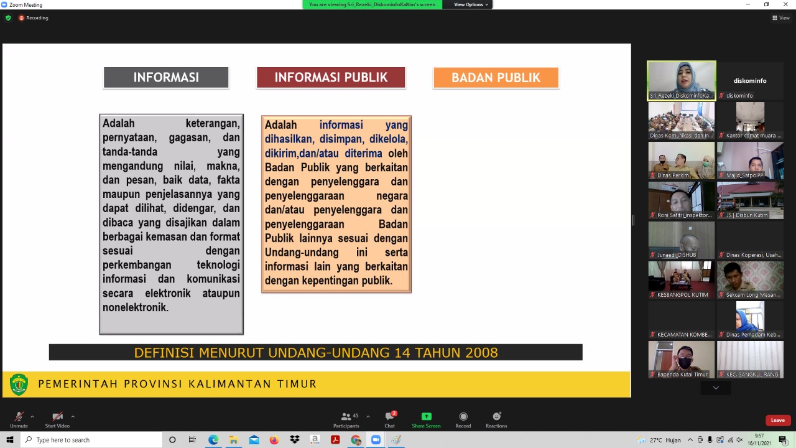Viewport: 796px width, 448px height.
Task: Expand participants options arrow
Action: [368, 416]
